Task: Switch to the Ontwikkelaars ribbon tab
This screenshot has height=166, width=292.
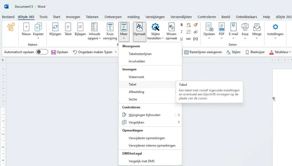Action: [246, 17]
